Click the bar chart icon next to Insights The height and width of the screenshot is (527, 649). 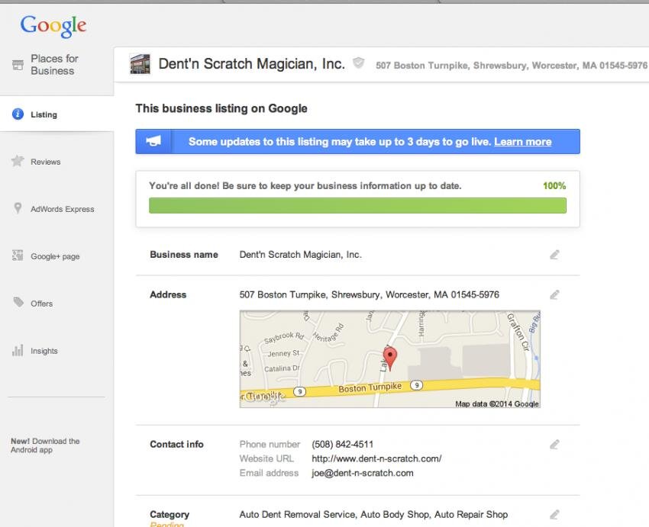tap(18, 351)
